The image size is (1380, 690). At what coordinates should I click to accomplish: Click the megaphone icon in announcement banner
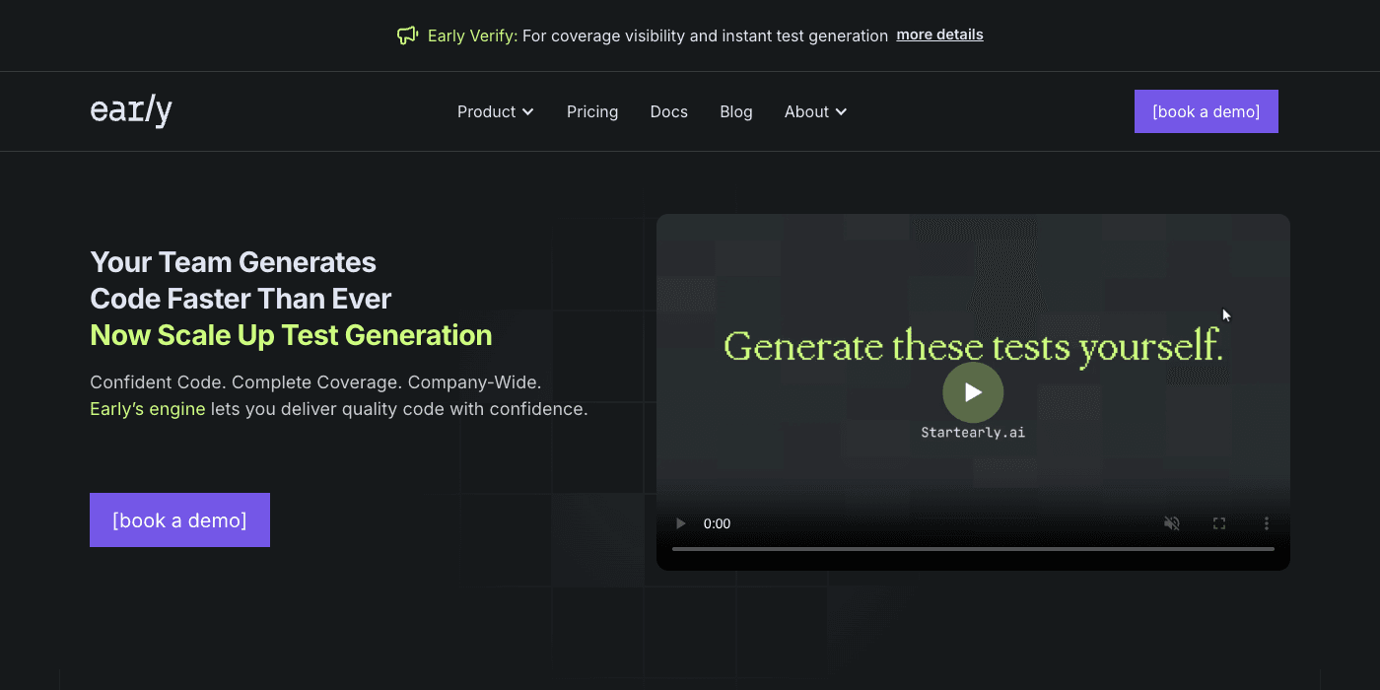407,35
